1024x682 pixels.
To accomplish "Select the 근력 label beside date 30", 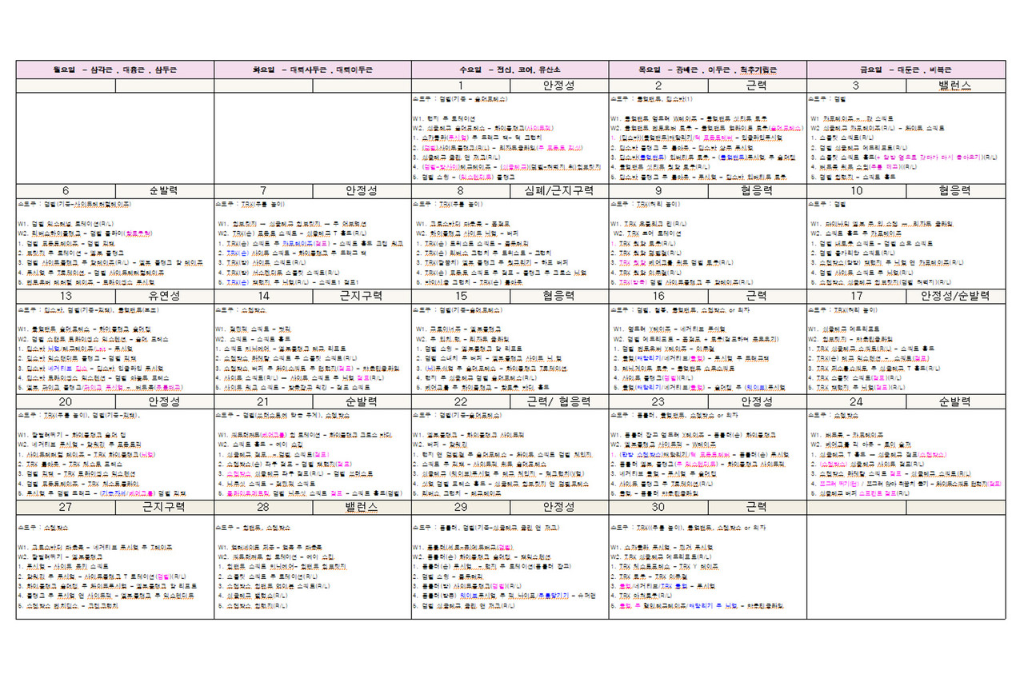I will click(758, 507).
